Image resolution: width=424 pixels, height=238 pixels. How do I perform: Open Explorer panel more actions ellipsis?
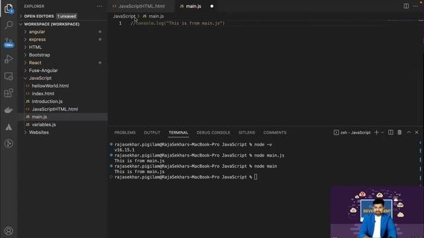[99, 6]
